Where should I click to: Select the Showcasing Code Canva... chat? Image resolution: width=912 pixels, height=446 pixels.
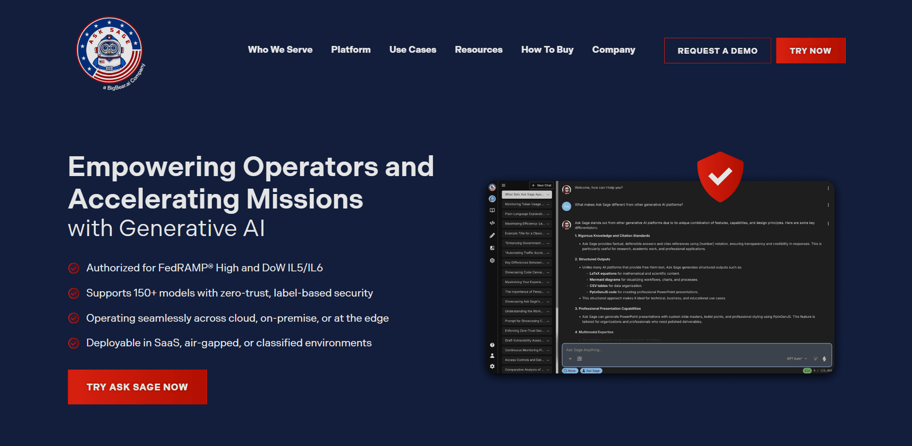[527, 272]
